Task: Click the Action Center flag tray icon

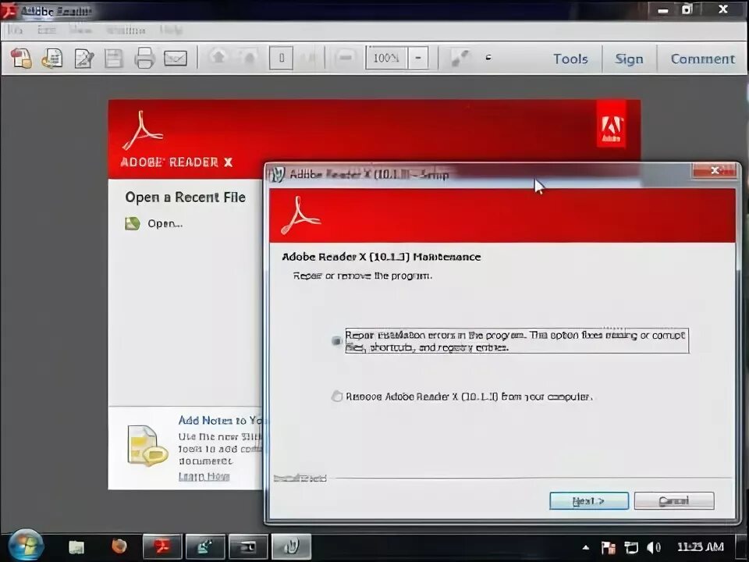Action: (x=608, y=548)
